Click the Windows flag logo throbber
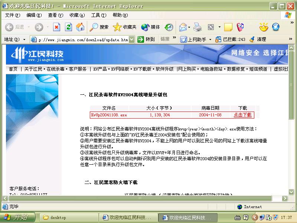The height and width of the screenshot is (223, 297). (x=288, y=15)
